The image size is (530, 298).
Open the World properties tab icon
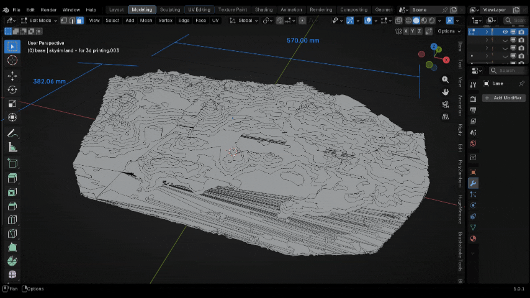473,143
